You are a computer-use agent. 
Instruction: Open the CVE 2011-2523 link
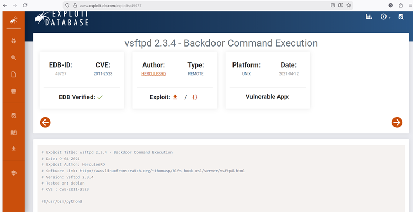102,74
